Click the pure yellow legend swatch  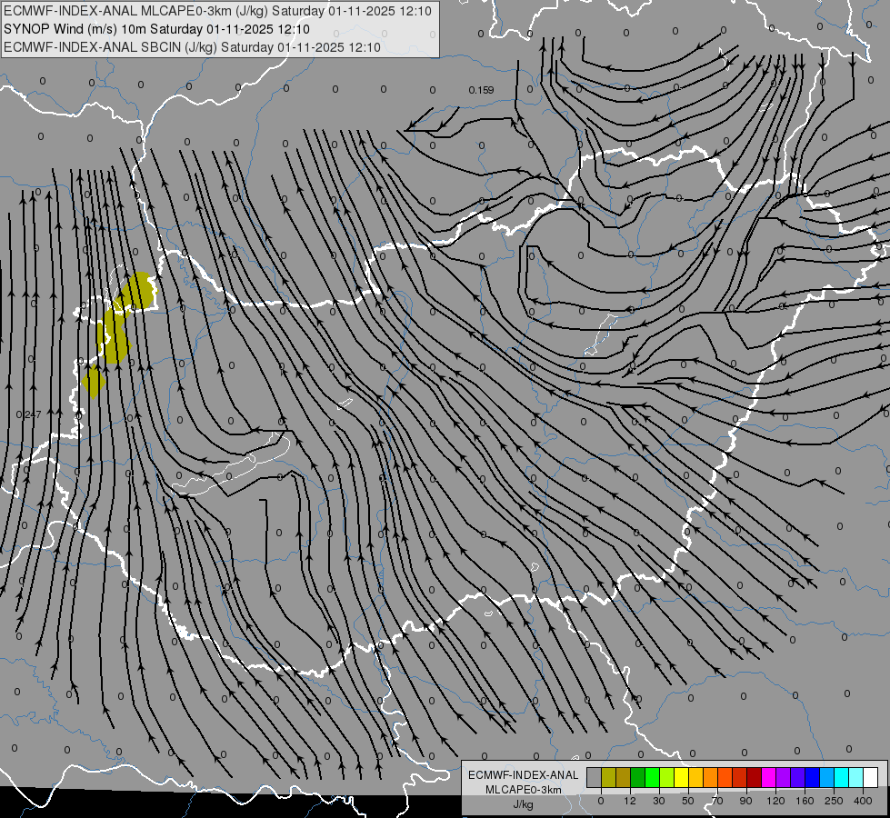tap(681, 777)
